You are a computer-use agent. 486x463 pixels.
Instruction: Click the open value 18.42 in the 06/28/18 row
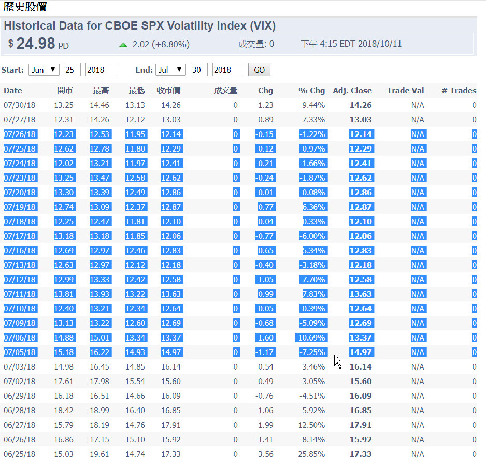[64, 410]
